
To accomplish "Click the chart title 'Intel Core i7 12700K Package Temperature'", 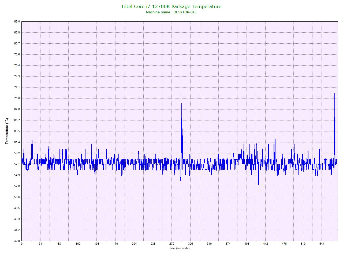I will [x=171, y=6].
